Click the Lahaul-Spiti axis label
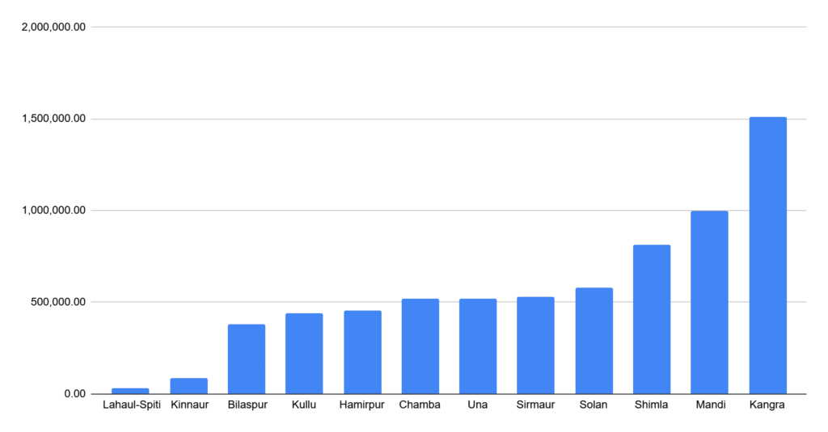The image size is (828, 432). click(132, 405)
